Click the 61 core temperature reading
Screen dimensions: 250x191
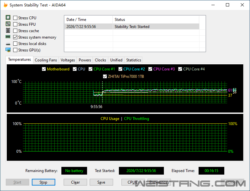click(230, 90)
